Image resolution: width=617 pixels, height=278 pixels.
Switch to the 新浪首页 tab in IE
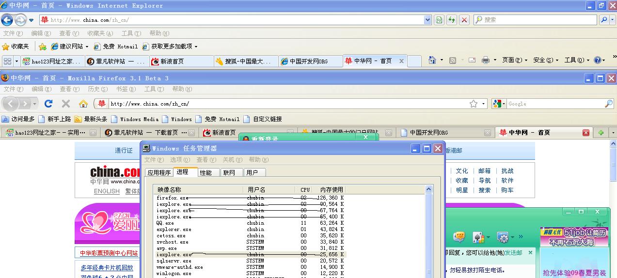point(182,61)
